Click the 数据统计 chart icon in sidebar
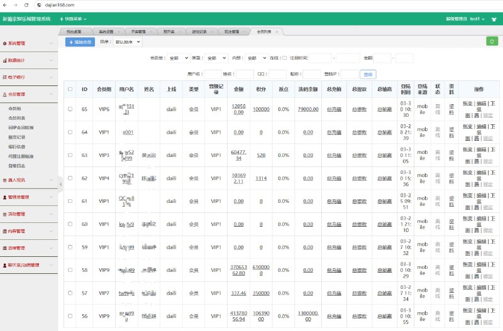 pyautogui.click(x=5, y=61)
